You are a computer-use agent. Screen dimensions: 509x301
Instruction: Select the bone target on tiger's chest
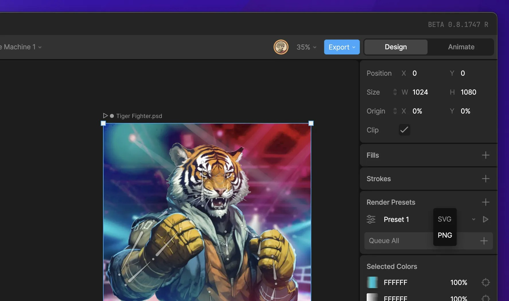[x=221, y=249]
